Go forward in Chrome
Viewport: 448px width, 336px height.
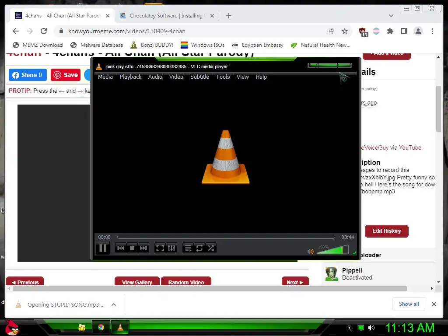point(30,31)
